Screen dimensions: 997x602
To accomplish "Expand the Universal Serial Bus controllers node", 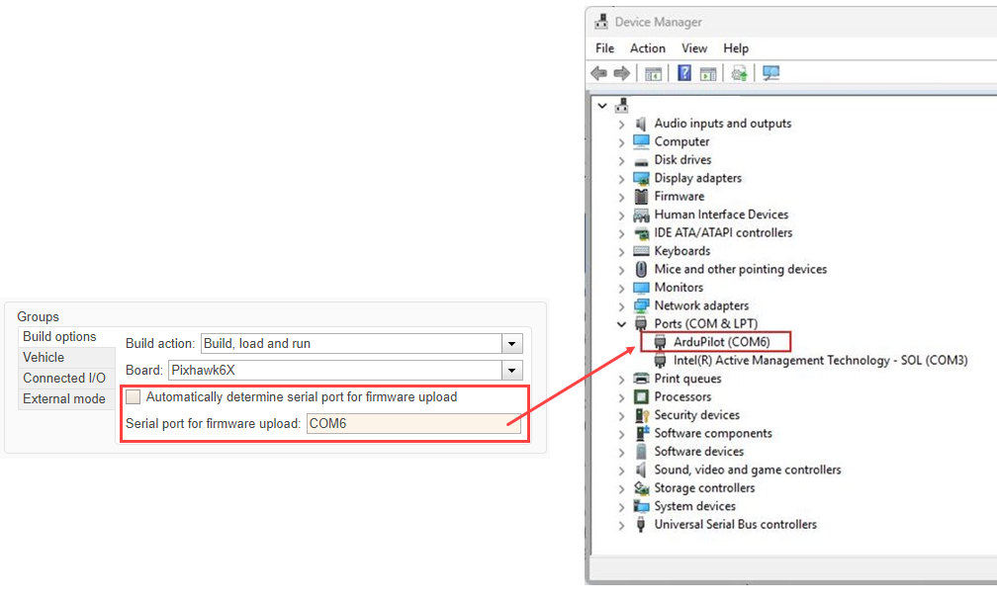I will pyautogui.click(x=621, y=525).
